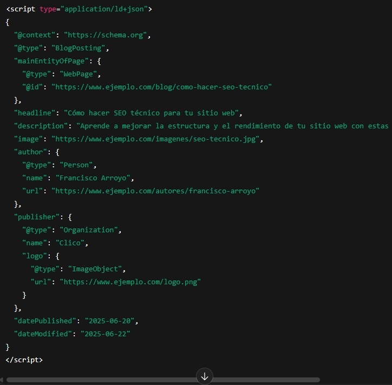Screen dimensions: 392x385
Task: Click the "datePublished" key
Action: click(x=45, y=321)
